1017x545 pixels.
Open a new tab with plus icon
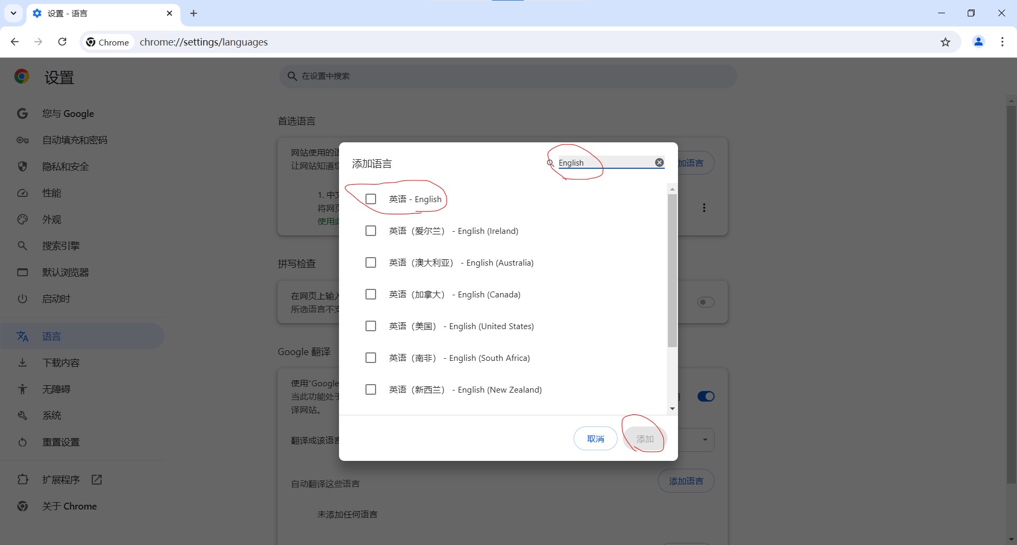pyautogui.click(x=193, y=13)
